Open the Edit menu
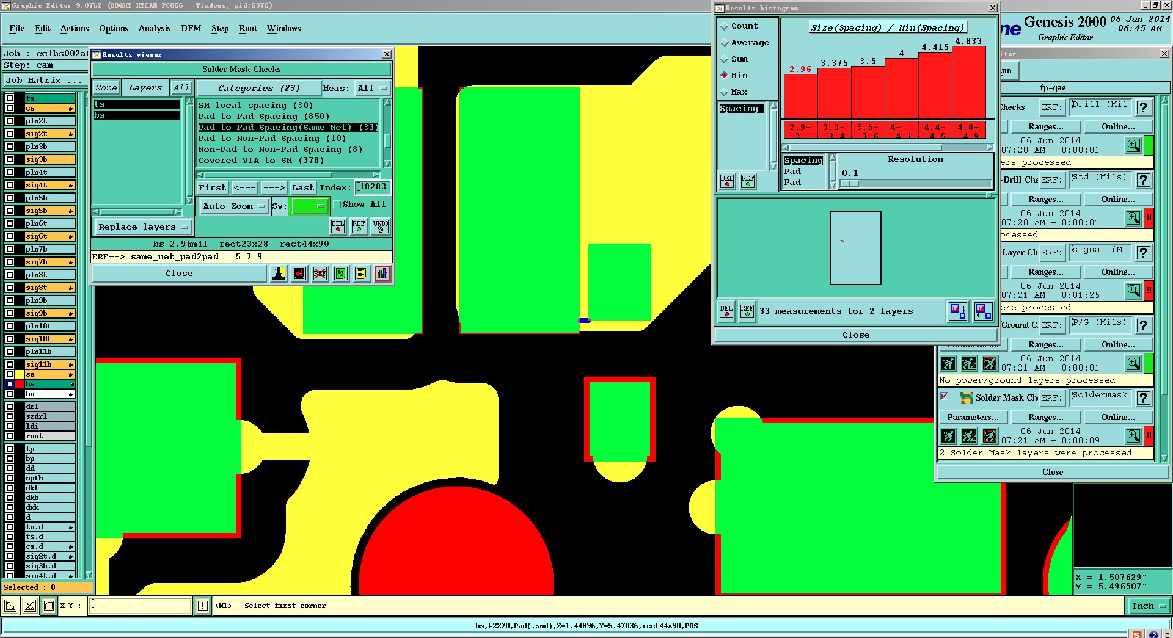The width and height of the screenshot is (1173, 638). (43, 28)
